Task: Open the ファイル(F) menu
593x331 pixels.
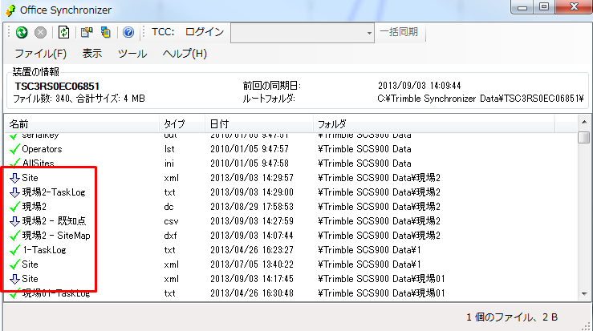Action: tap(40, 54)
